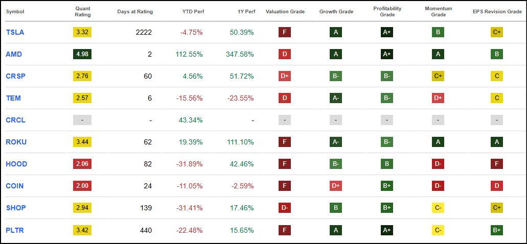The height and width of the screenshot is (244, 527).
Task: Open the TSLA symbol link
Action: [x=15, y=32]
